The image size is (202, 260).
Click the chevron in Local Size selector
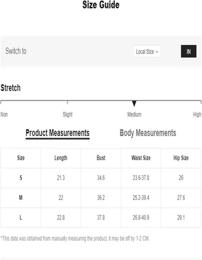[157, 51]
